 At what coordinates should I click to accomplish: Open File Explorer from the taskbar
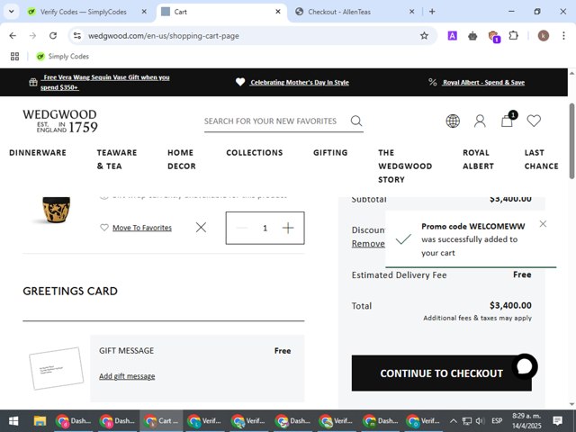[40, 421]
